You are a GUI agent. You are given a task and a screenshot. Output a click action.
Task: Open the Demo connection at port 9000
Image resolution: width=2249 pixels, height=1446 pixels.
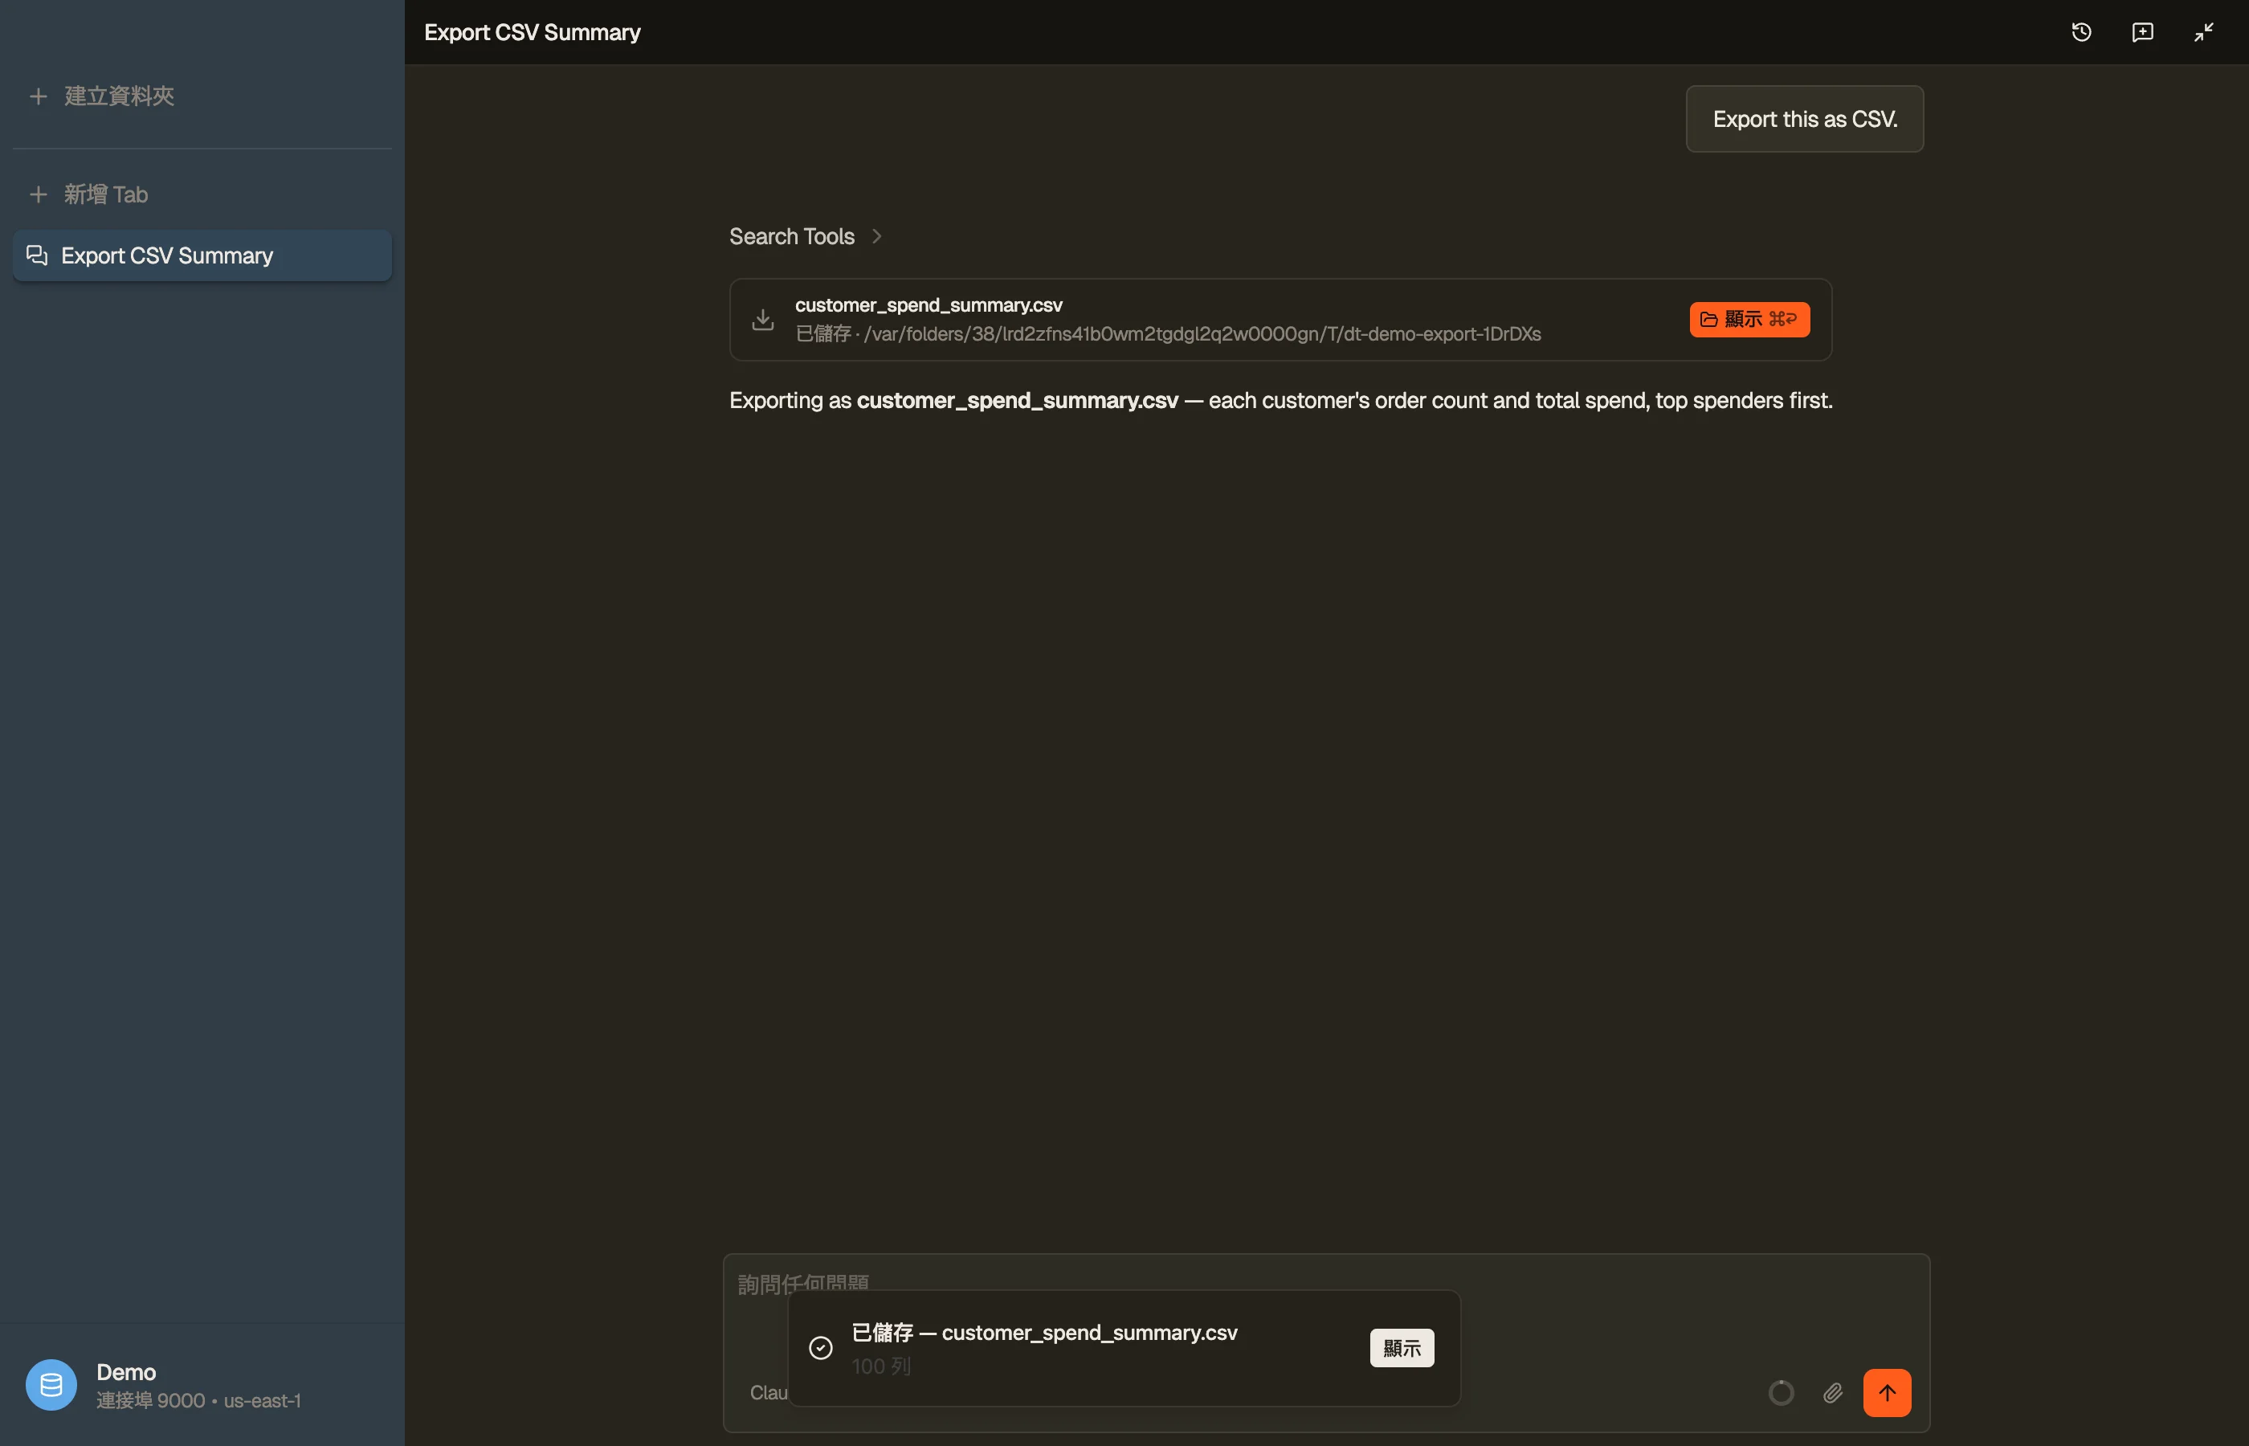pyautogui.click(x=202, y=1385)
